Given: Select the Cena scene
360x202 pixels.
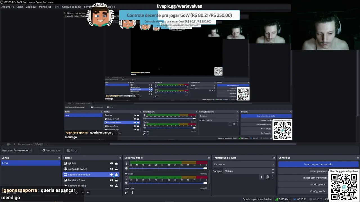Looking at the screenshot, I should [x=30, y=163].
